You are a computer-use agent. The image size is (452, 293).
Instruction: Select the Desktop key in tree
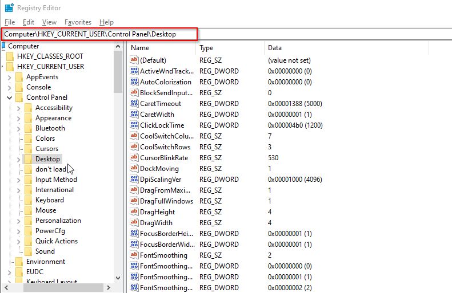(47, 159)
